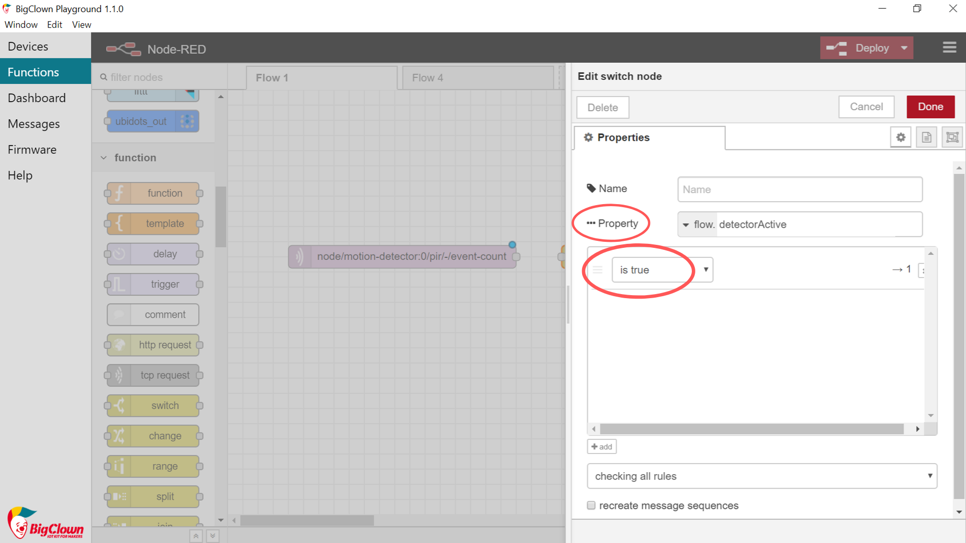Click the palette vertical scrollbar thumb
This screenshot has height=543, width=966.
pyautogui.click(x=221, y=217)
